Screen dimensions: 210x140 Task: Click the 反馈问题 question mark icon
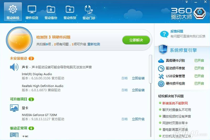coord(164,34)
